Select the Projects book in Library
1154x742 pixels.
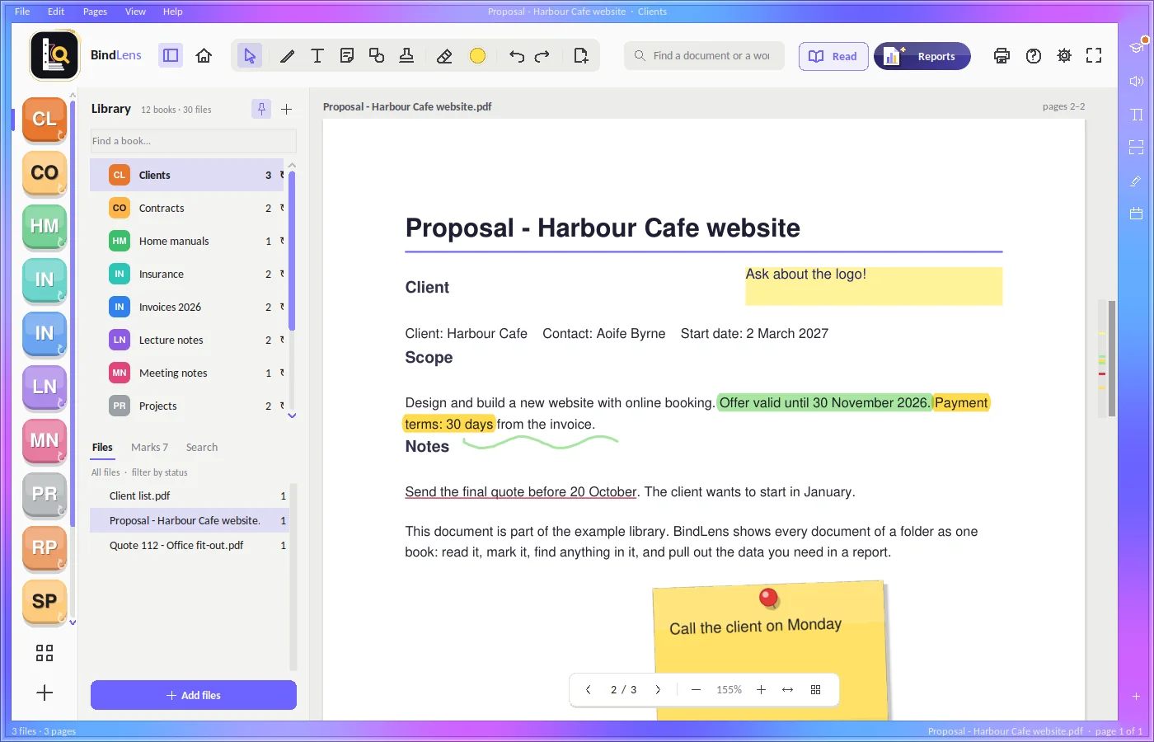(187, 406)
